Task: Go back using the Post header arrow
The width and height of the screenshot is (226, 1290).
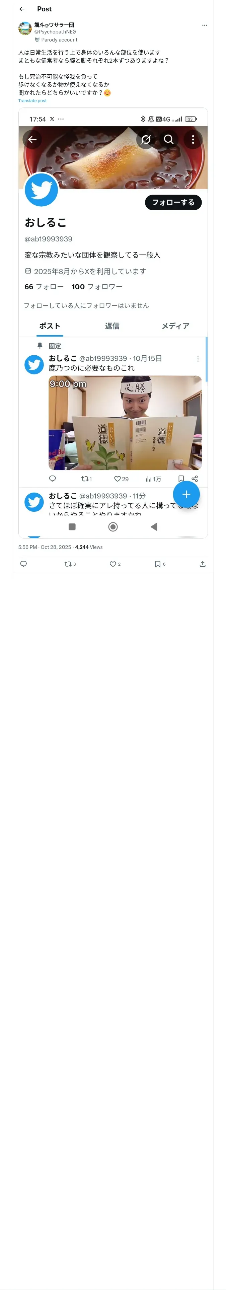Action: pos(21,9)
